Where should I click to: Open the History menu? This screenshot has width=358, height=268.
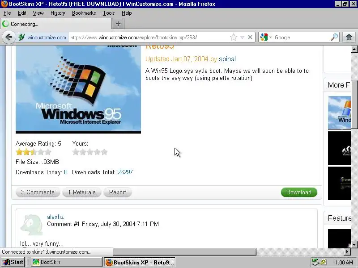point(58,13)
